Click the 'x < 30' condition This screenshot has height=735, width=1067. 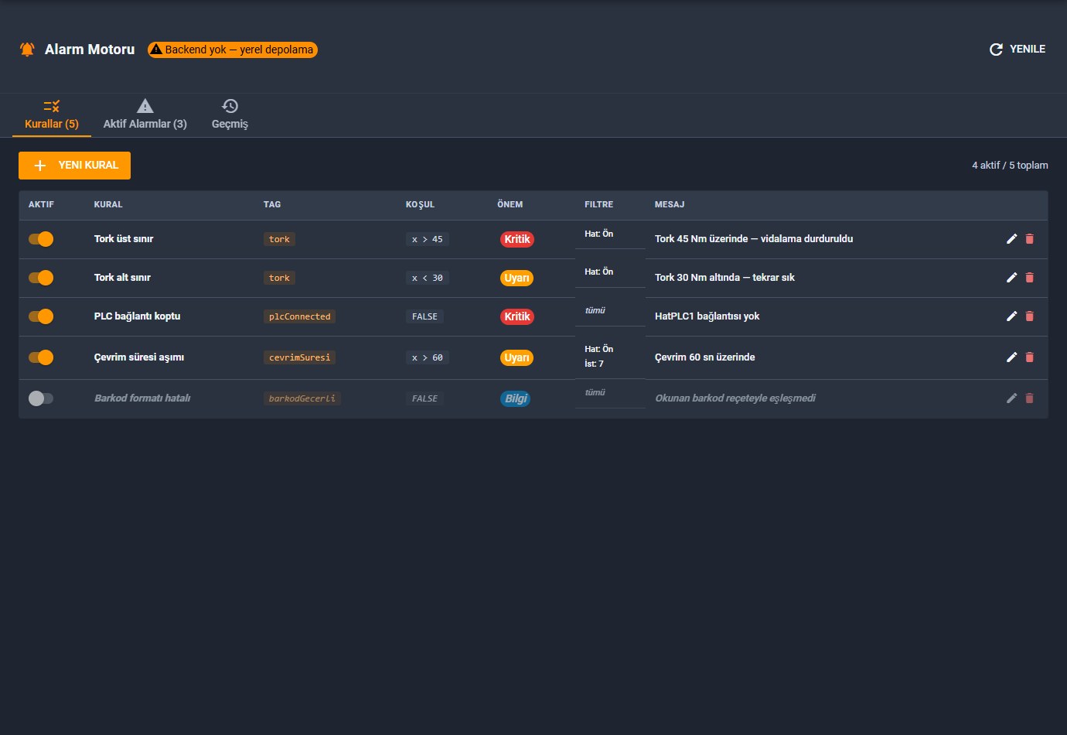coord(428,278)
